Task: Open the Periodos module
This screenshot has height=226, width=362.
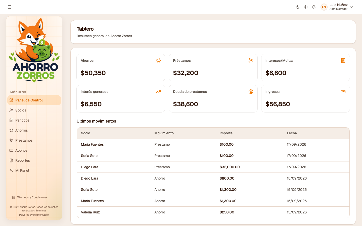Action: coord(34,120)
